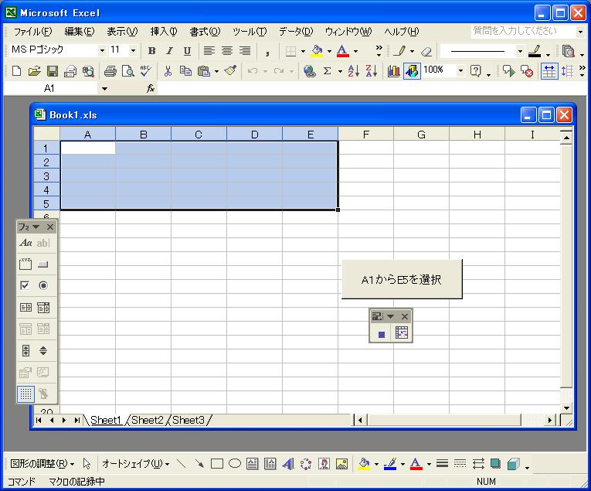Sort ascending with the A-Z icon
Viewport: 591px width, 491px height.
tap(353, 70)
